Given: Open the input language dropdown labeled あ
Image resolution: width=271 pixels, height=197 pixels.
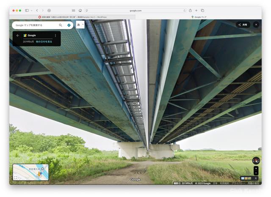Looking at the screenshot, I should pyautogui.click(x=80, y=25).
